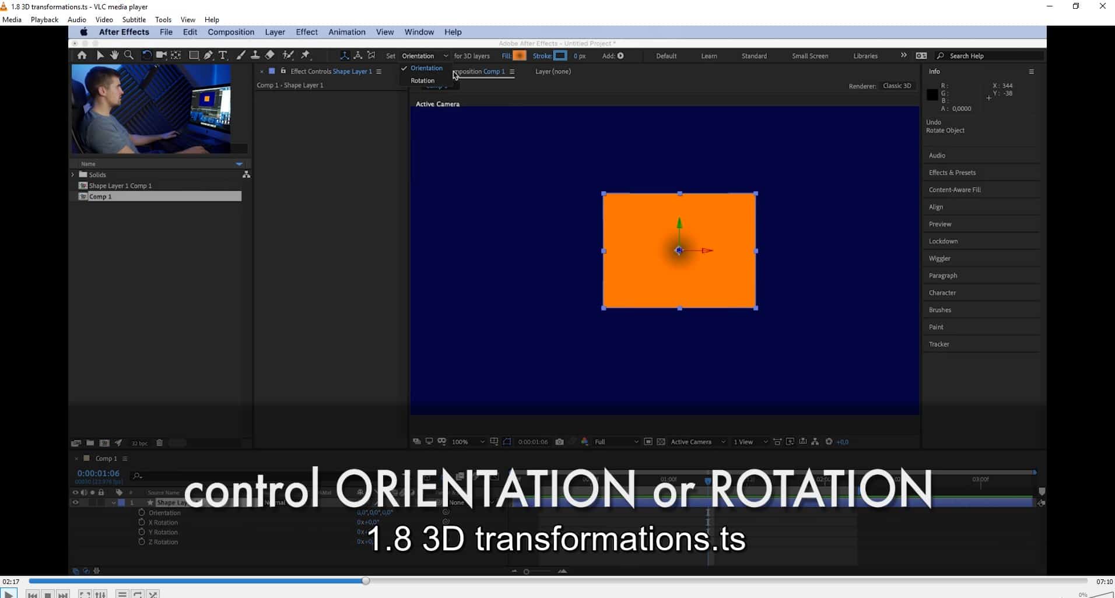Expand the Solids folder
Image resolution: width=1115 pixels, height=598 pixels.
73,175
